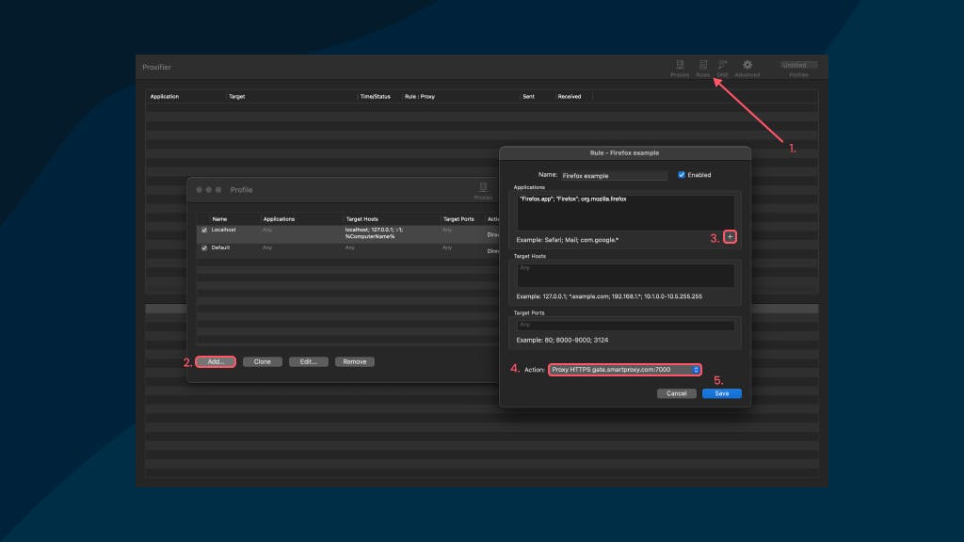The width and height of the screenshot is (964, 542).
Task: Click the Time/Status column header
Action: [375, 97]
